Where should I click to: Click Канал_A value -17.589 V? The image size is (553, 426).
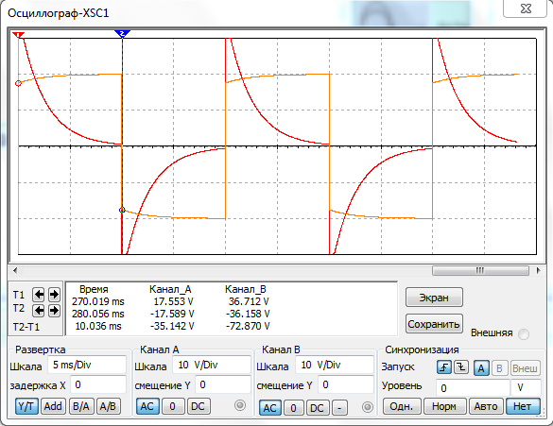click(x=172, y=314)
